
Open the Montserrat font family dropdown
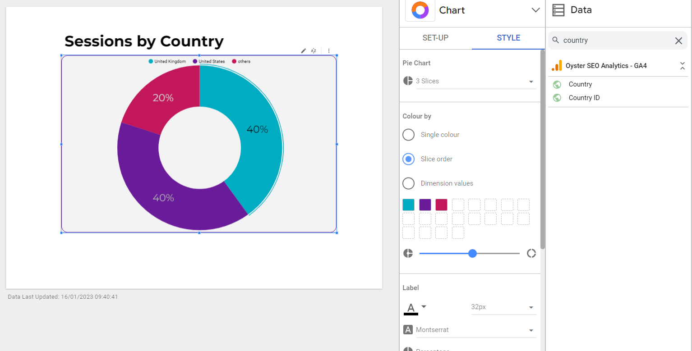(476, 330)
